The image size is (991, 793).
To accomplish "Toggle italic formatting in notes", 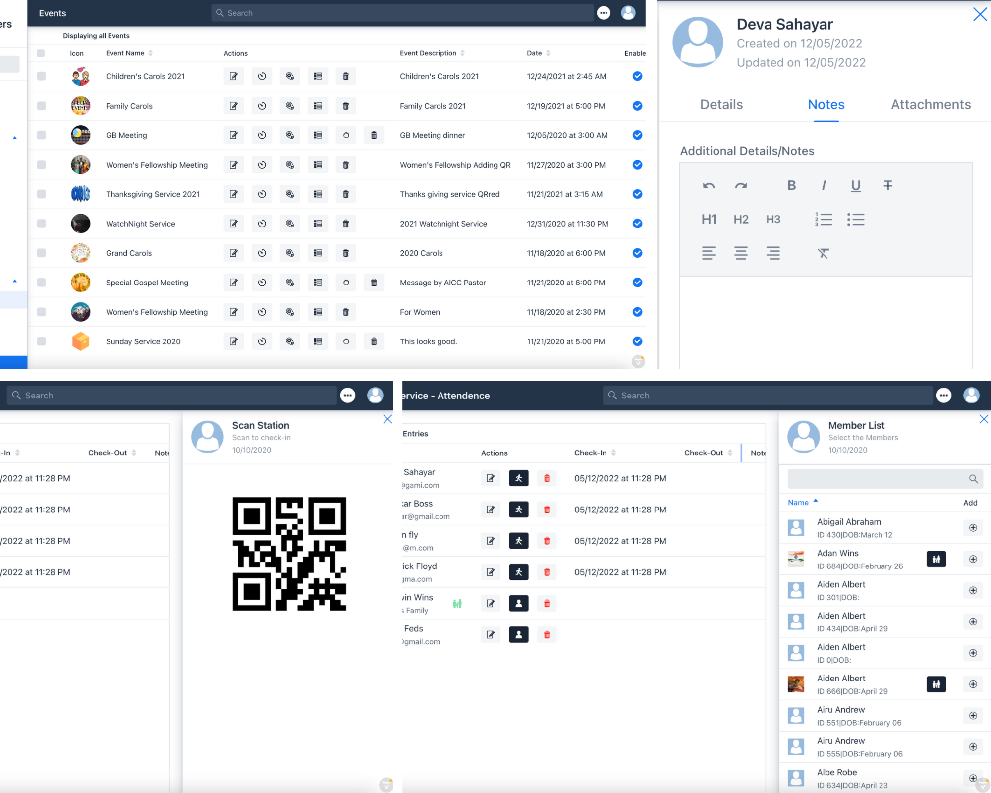I will [824, 186].
